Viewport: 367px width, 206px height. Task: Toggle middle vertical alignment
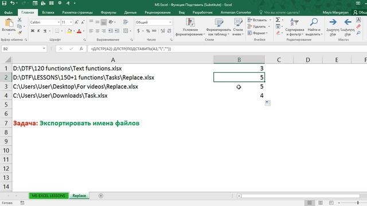point(97,22)
